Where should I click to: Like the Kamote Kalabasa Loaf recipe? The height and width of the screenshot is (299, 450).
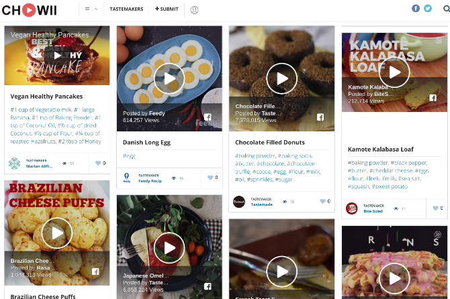point(436,208)
